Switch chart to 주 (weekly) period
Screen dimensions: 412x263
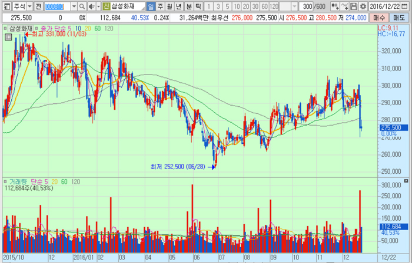pos(160,6)
